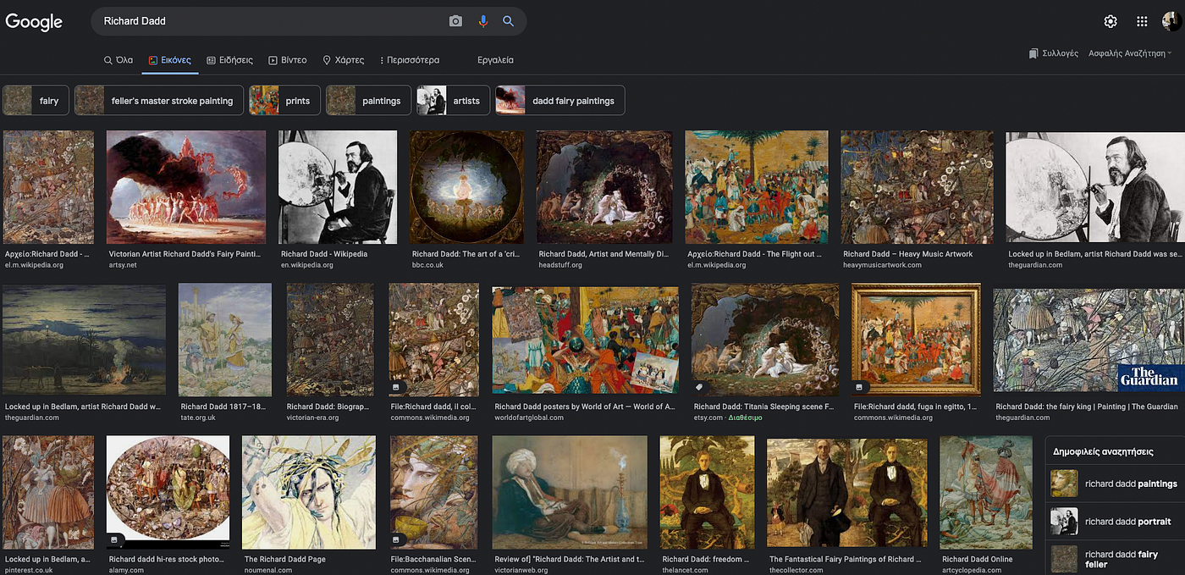Open Εργαλεία tools
1185x575 pixels.
(x=495, y=60)
